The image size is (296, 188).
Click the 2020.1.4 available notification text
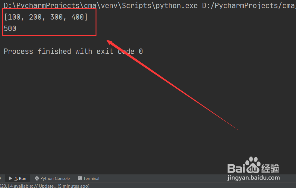point(16,186)
